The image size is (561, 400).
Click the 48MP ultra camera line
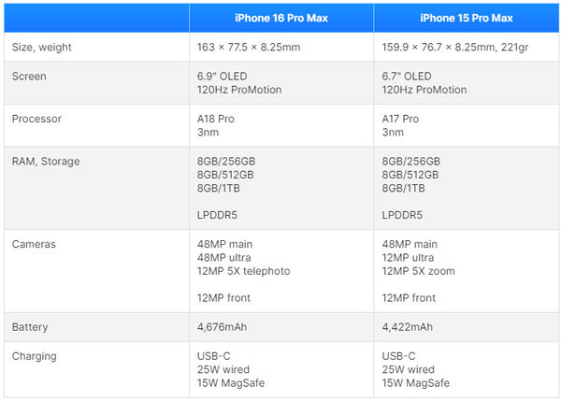coord(226,257)
